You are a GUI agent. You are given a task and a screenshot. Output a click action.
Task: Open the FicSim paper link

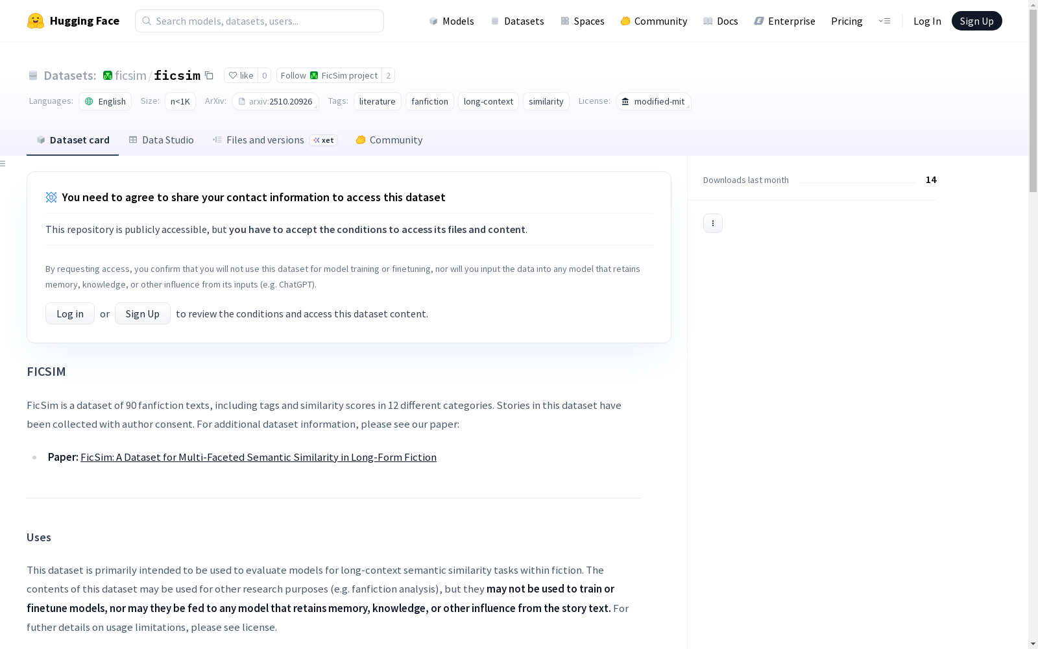tap(258, 457)
